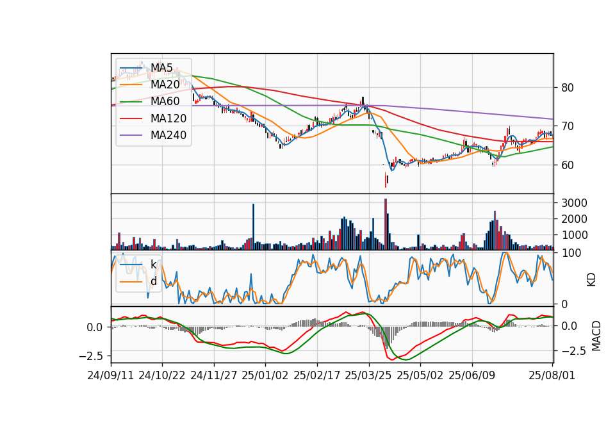Screen dimensions: 615x442
Task: Click the MA240 legend label
Action: point(168,135)
